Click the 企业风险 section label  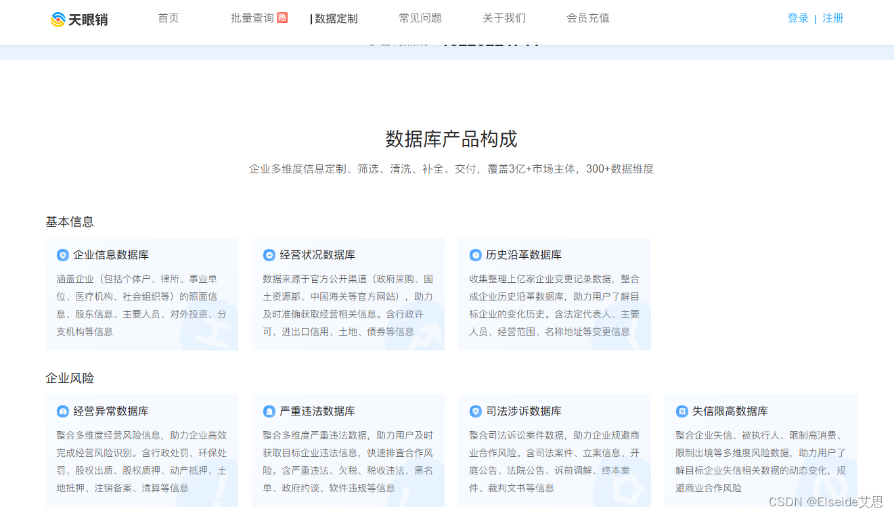click(x=70, y=378)
